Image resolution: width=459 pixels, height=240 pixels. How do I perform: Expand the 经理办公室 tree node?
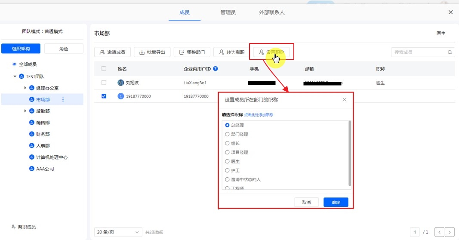tap(25, 88)
